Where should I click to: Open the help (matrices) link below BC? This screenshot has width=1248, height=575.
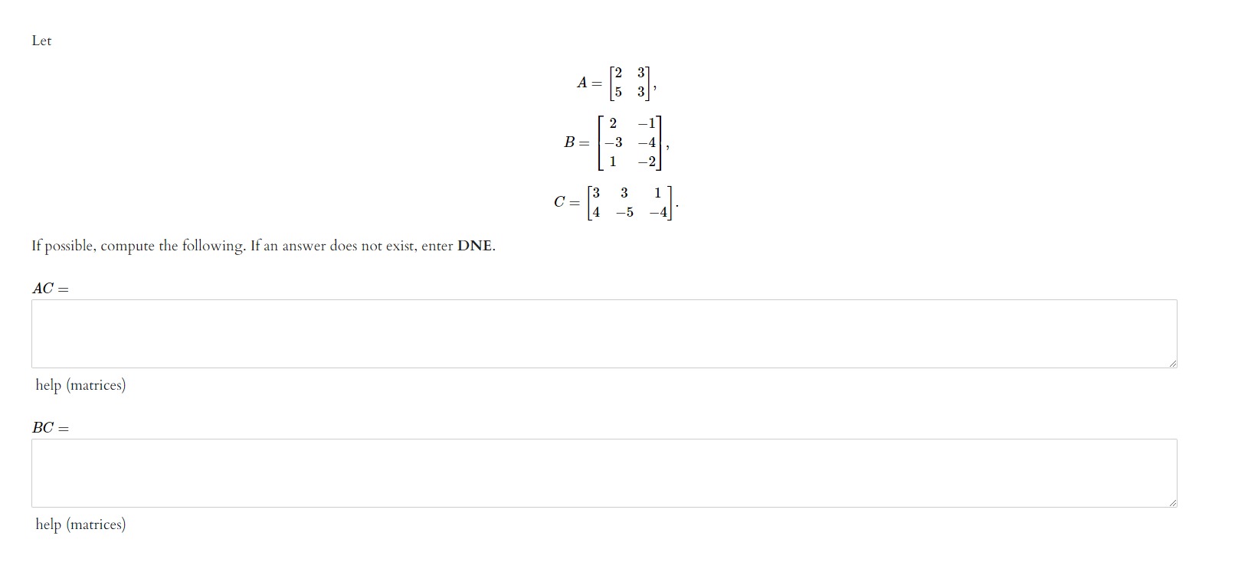pos(80,524)
